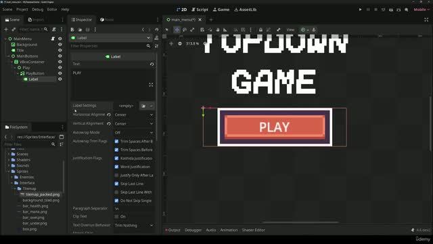
Task: Open the Import dock tab
Action: [x=36, y=20]
